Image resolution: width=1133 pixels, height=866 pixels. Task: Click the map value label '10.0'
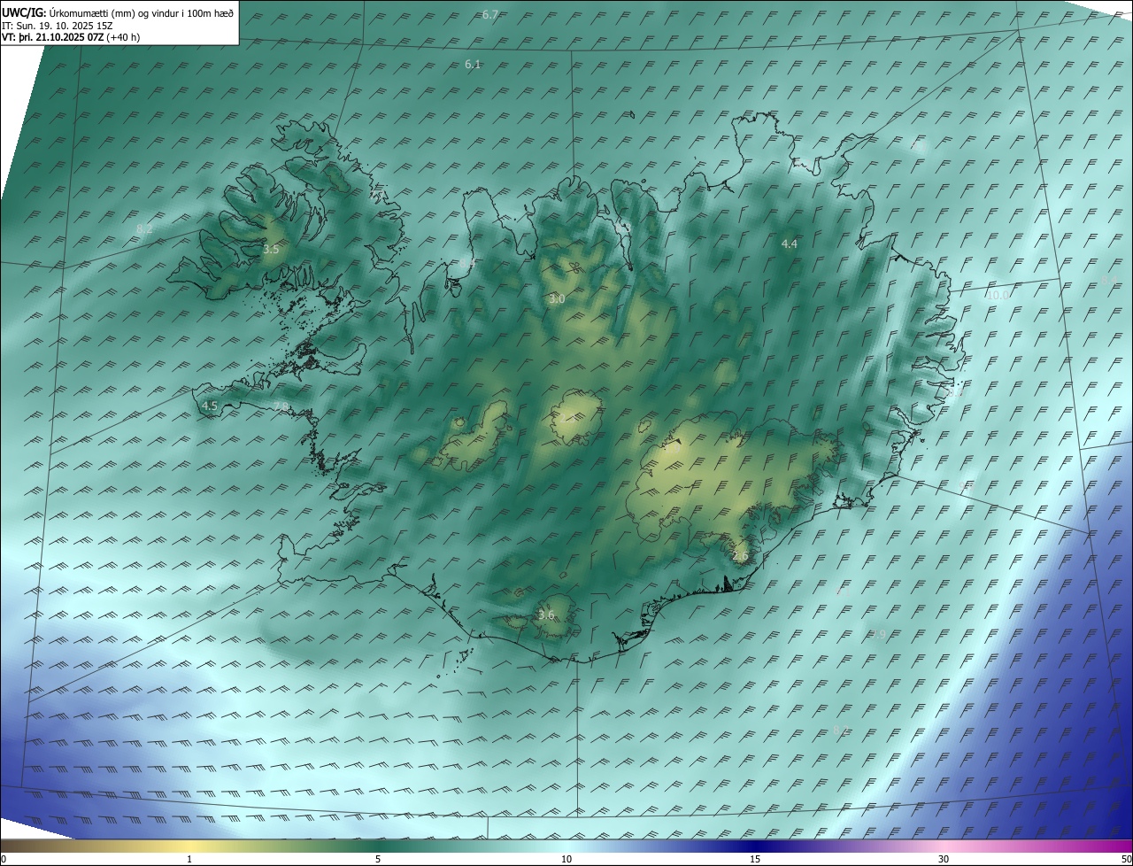(997, 295)
